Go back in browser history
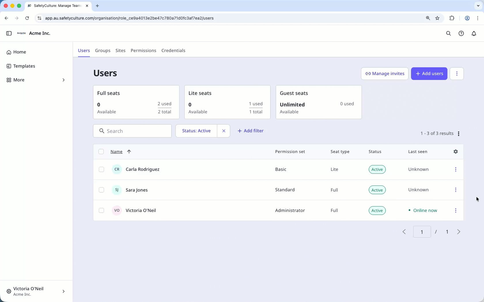This screenshot has width=484, height=302. coord(6,18)
